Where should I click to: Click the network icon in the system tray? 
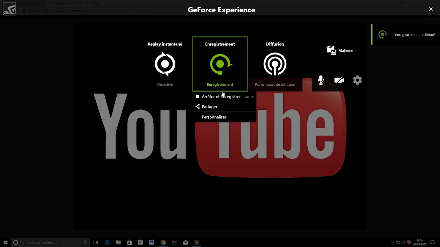tap(398, 243)
